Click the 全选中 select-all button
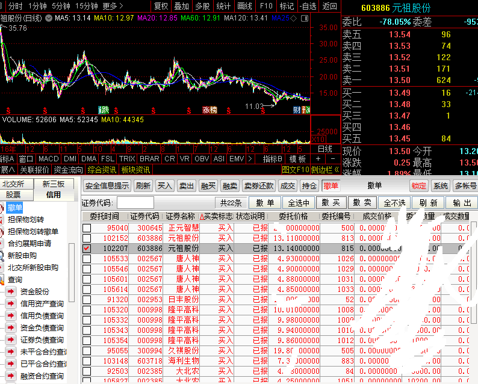This screenshot has height=384, width=478. [299, 203]
